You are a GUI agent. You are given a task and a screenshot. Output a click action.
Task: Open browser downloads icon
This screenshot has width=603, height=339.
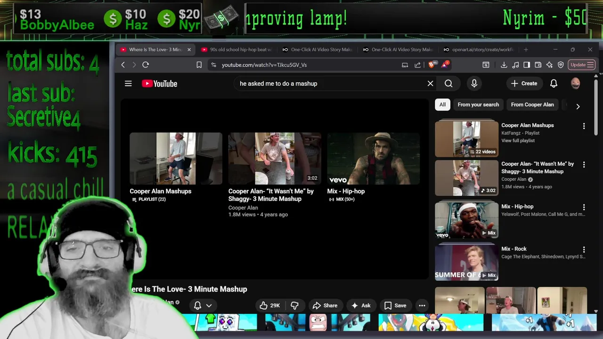click(x=504, y=65)
